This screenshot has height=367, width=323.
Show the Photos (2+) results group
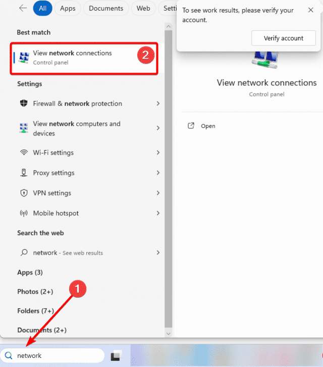pos(35,292)
